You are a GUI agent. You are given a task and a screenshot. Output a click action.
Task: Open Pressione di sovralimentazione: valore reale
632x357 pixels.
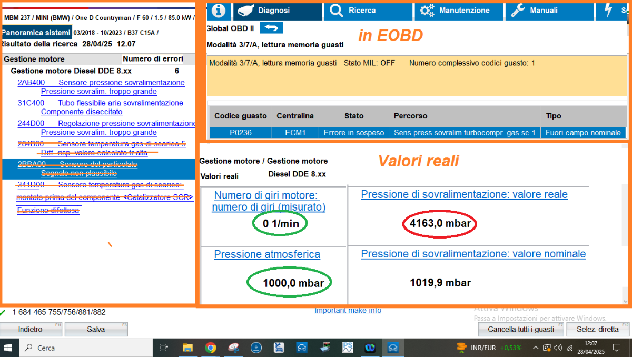tap(464, 195)
